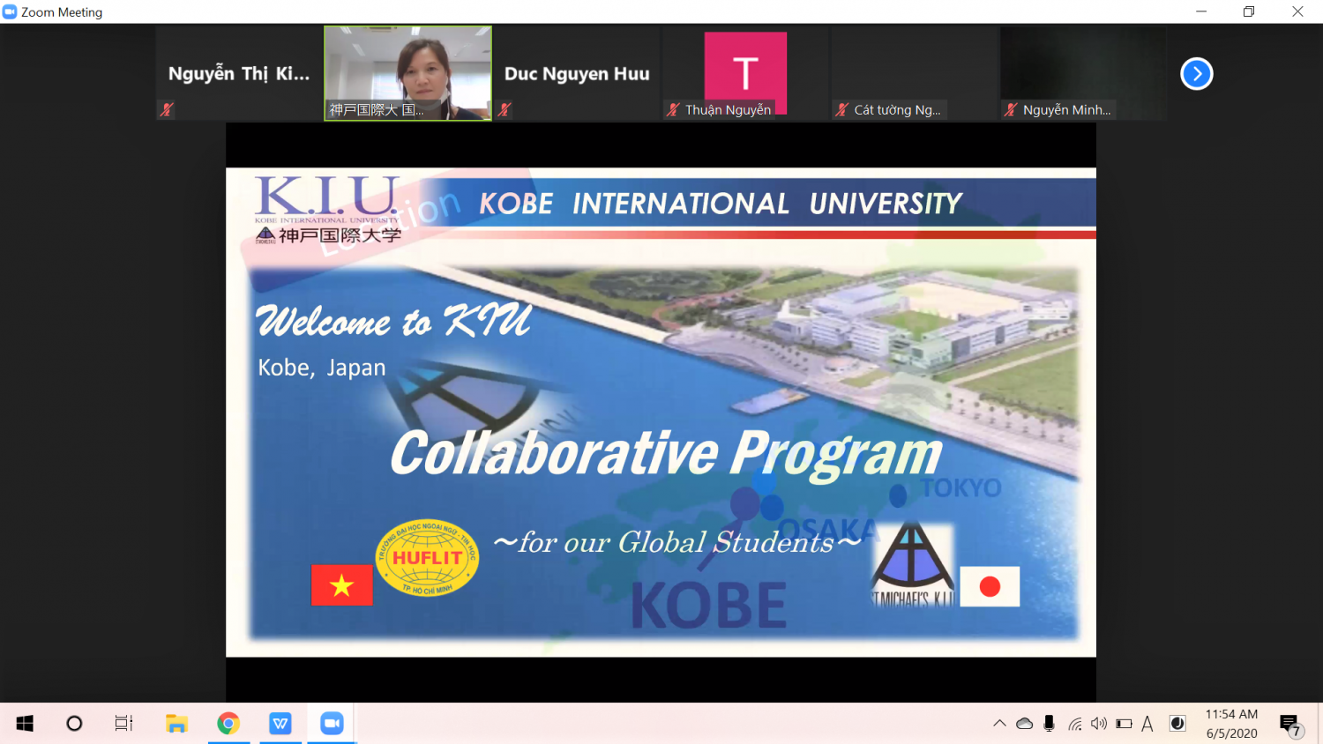The image size is (1323, 744).
Task: Click the Vietnam flag on the slide
Action: (x=342, y=585)
